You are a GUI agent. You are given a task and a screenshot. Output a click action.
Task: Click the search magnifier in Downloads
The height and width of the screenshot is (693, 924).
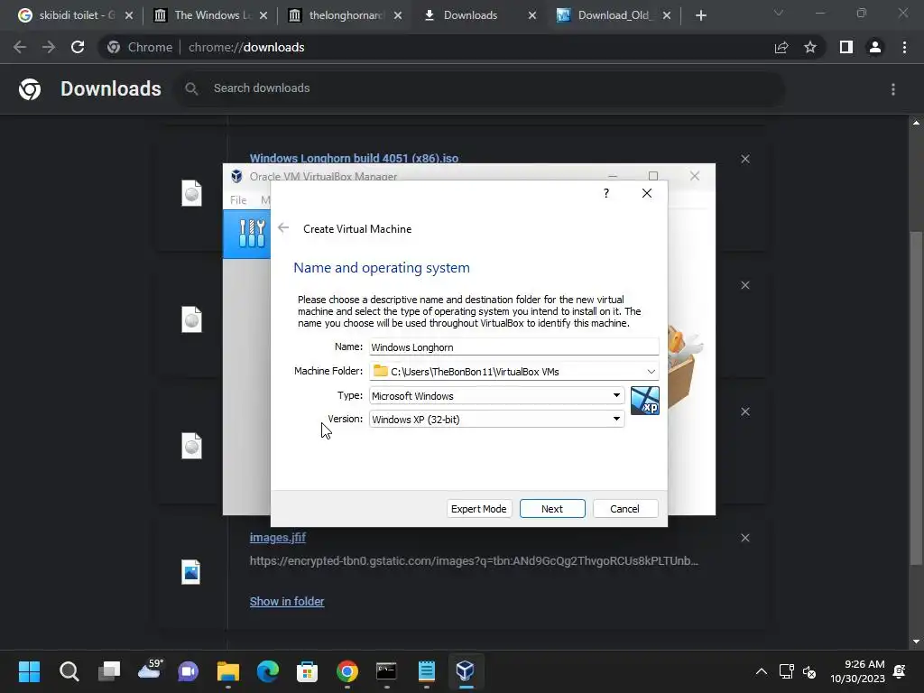click(x=191, y=88)
